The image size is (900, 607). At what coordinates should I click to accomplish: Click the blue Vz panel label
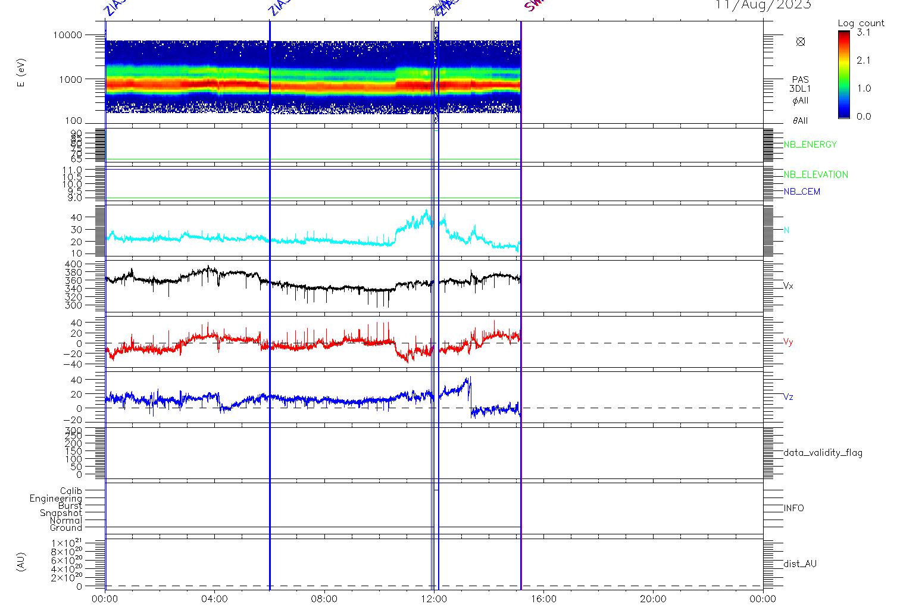click(x=788, y=397)
